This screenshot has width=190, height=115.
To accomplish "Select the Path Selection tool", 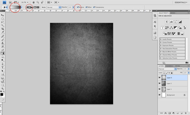I will click(x=3, y=71).
